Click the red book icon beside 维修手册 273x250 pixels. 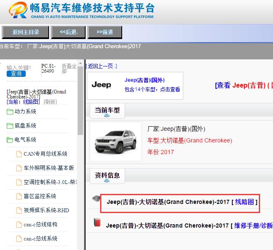pyautogui.click(x=97, y=222)
